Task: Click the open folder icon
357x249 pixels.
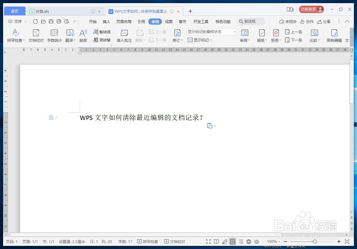Action: (x=43, y=22)
